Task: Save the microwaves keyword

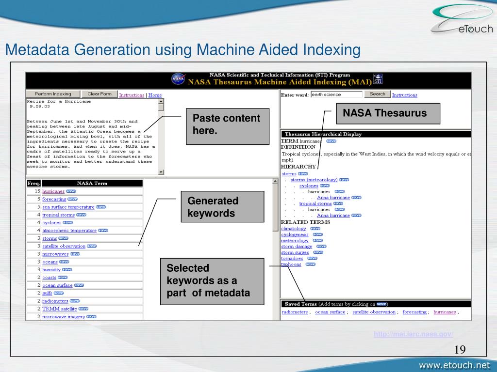Action: (x=75, y=254)
